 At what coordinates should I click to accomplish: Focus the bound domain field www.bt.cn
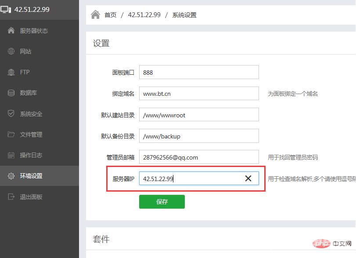click(x=199, y=93)
